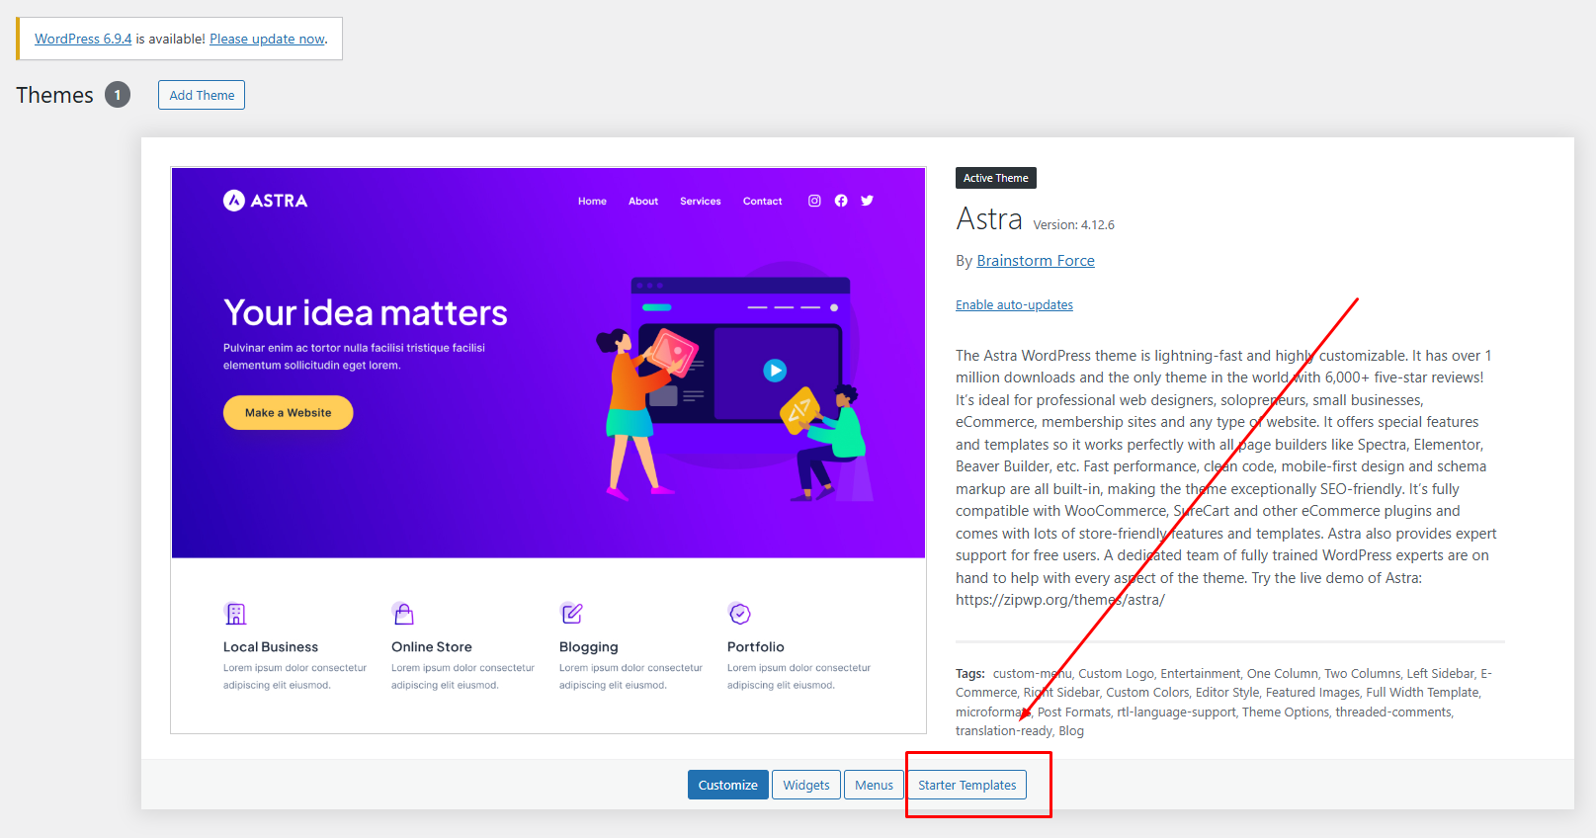Open Add Theme button
This screenshot has height=838, width=1596.
tap(202, 95)
